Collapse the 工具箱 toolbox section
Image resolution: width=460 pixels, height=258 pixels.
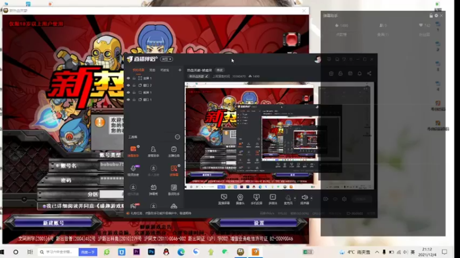(178, 137)
